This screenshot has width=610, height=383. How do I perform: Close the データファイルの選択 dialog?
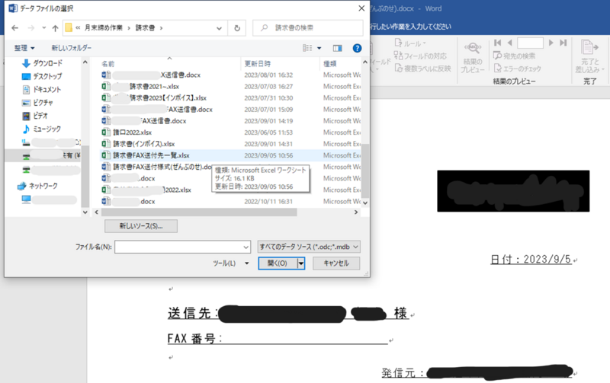click(x=361, y=8)
